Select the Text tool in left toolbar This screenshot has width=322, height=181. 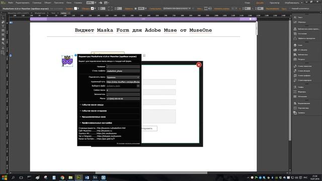pos(3,26)
